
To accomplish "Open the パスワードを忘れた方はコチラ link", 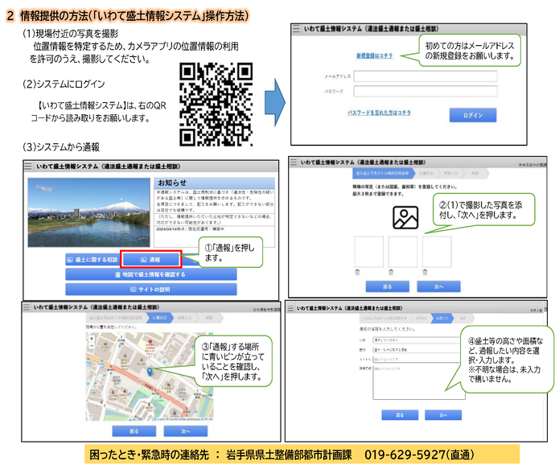I will 379,113.
